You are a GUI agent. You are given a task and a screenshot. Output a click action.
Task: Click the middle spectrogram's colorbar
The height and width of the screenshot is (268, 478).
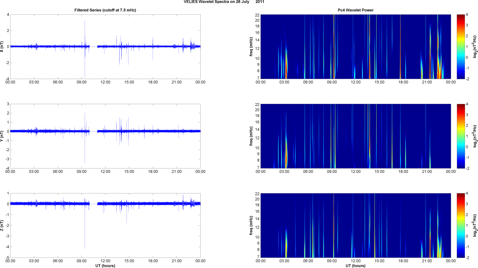(x=461, y=136)
